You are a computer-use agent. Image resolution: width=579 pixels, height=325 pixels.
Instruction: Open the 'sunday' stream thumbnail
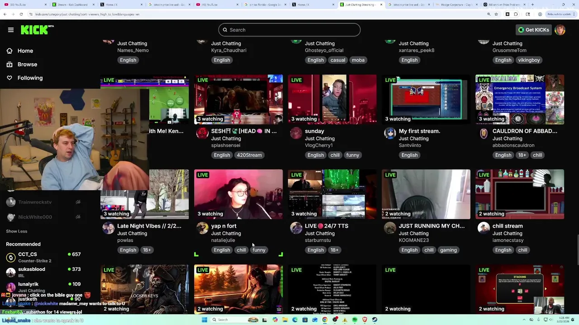[332, 99]
